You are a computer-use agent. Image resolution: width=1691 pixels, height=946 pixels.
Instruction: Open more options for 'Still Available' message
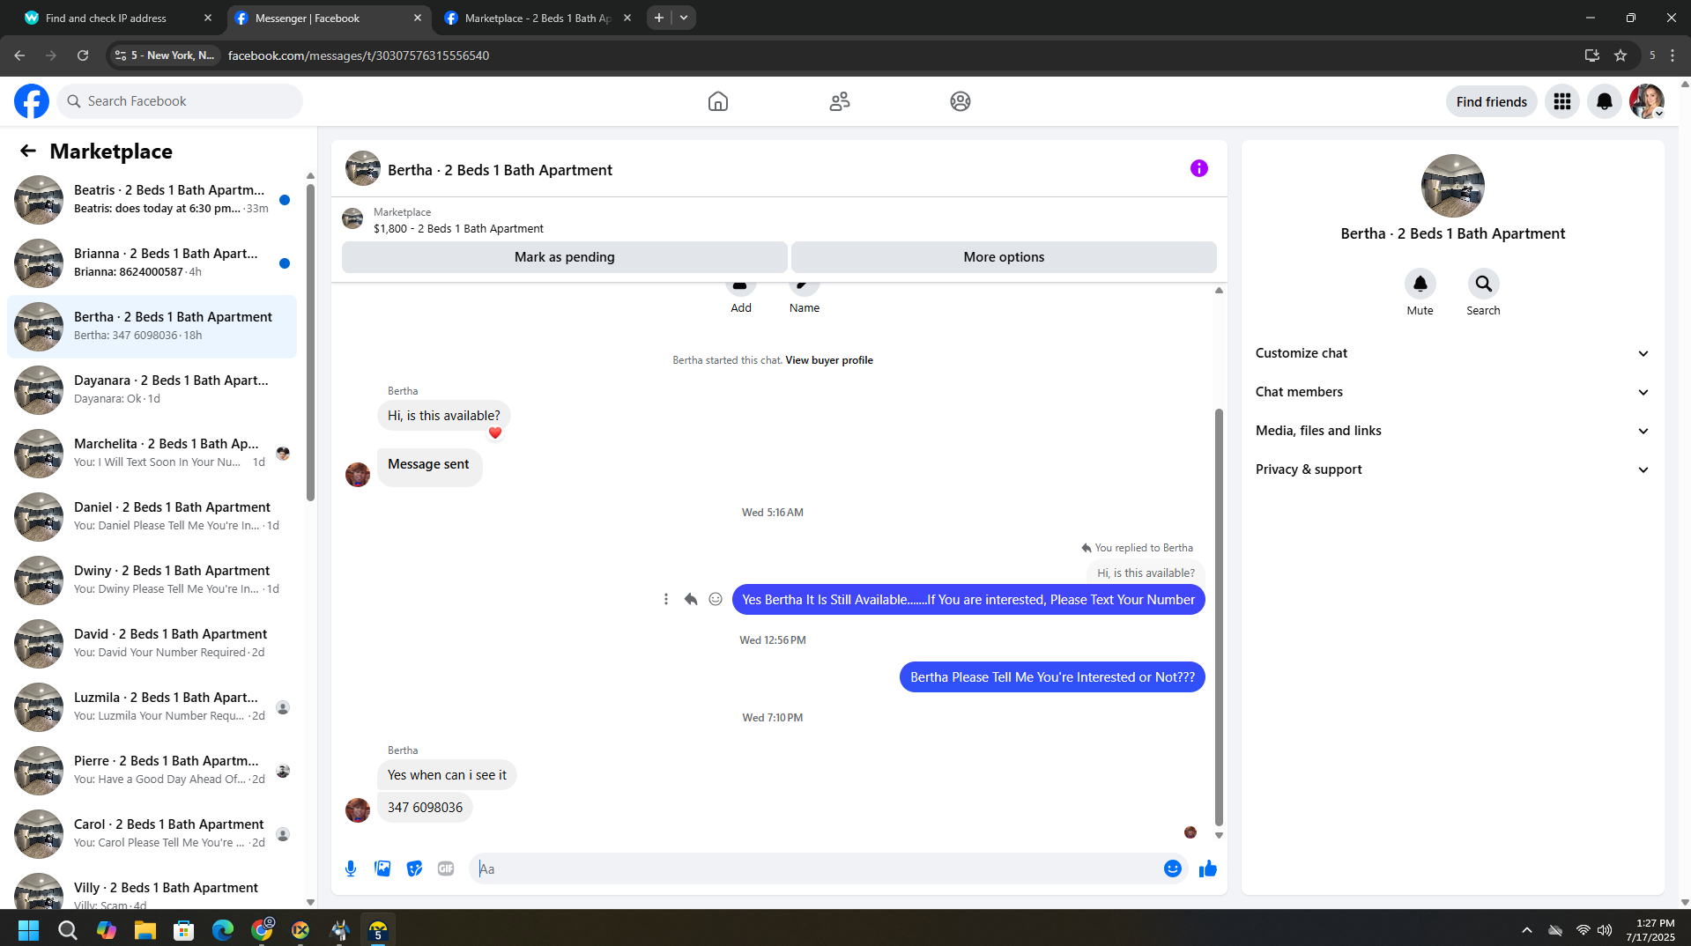pos(666,599)
